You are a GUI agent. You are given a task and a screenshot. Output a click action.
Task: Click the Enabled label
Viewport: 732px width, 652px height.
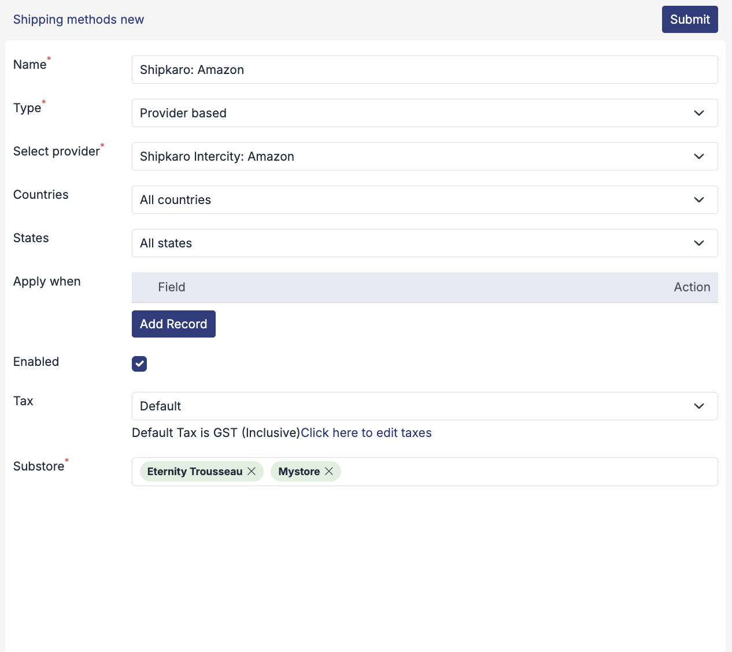point(36,362)
